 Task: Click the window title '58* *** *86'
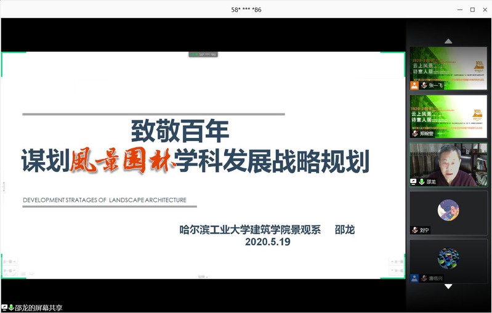pos(246,10)
